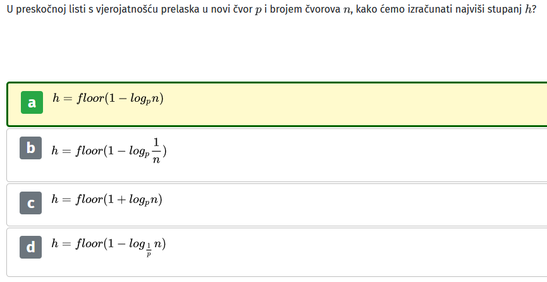Click the gray letter 'c' badge

(31, 203)
